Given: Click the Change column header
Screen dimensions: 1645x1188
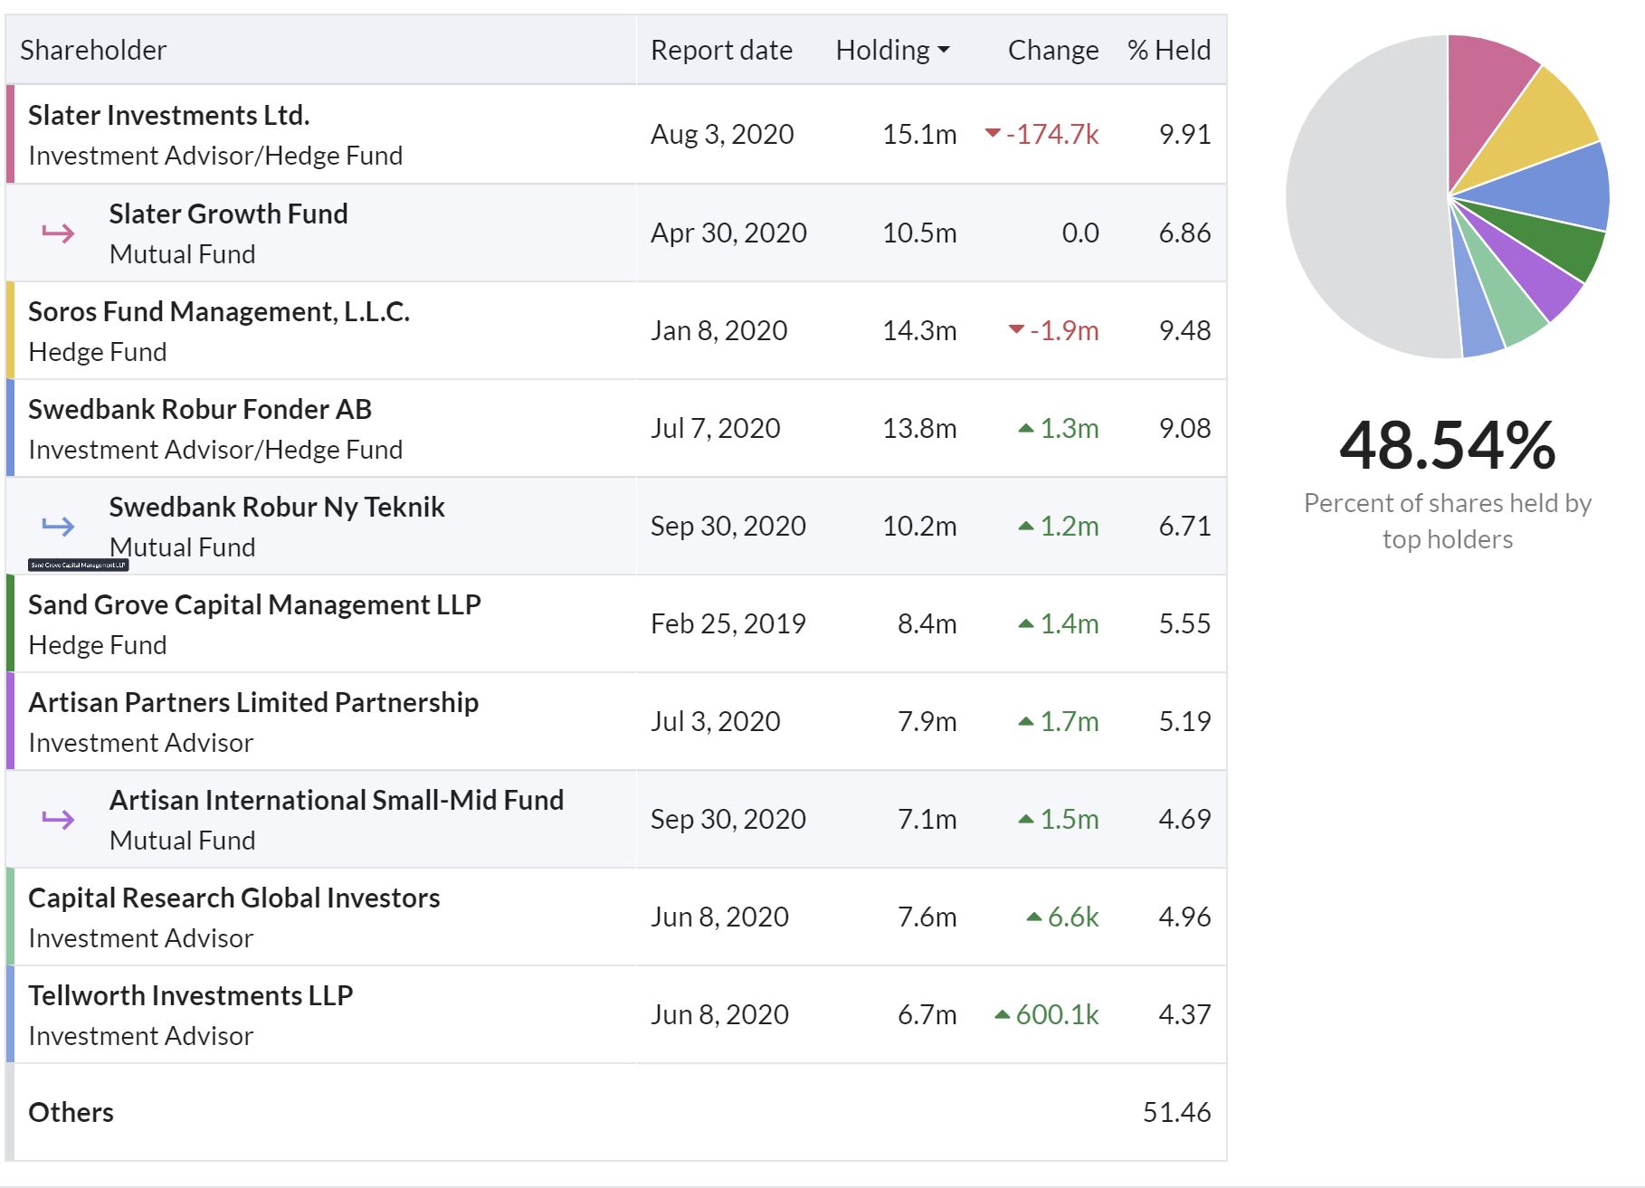Looking at the screenshot, I should [1053, 50].
